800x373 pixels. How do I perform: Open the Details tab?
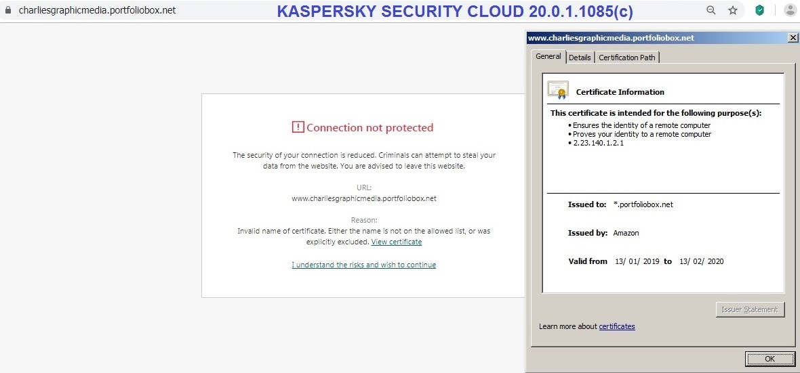(x=580, y=58)
